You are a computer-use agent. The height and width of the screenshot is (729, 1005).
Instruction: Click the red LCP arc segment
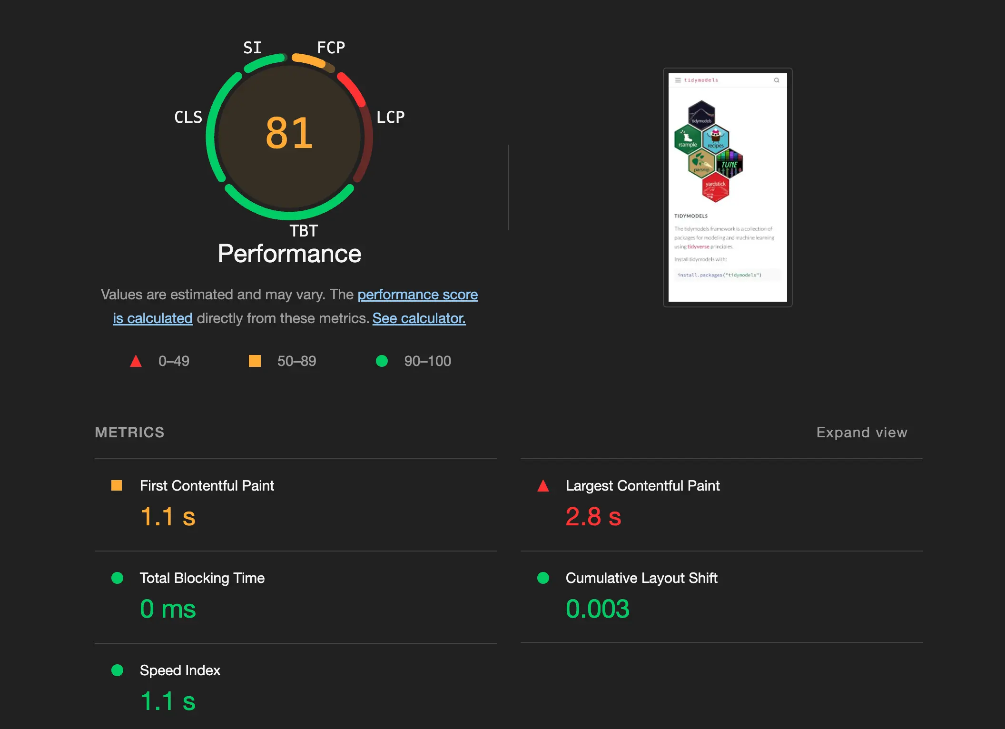(352, 89)
